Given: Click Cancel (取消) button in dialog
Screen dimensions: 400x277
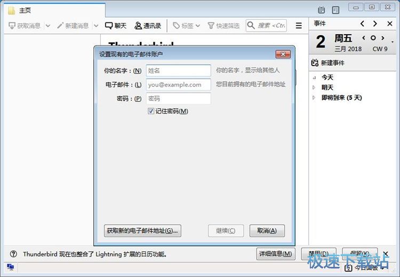Looking at the screenshot, I should [267, 231].
